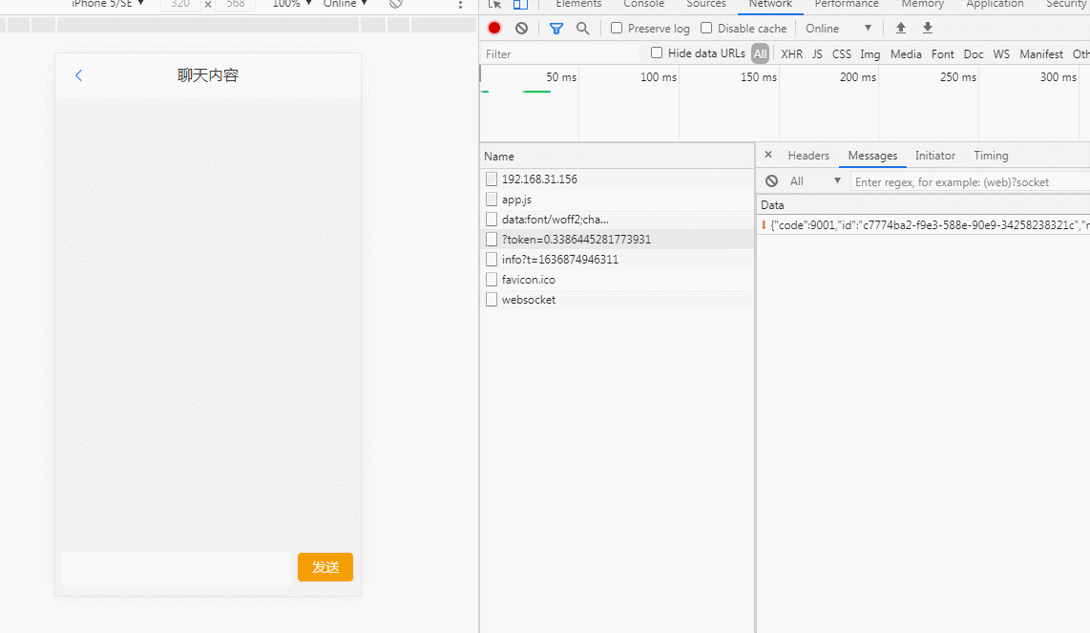Image resolution: width=1090 pixels, height=633 pixels.
Task: Click the red record network log button
Action: (x=494, y=29)
